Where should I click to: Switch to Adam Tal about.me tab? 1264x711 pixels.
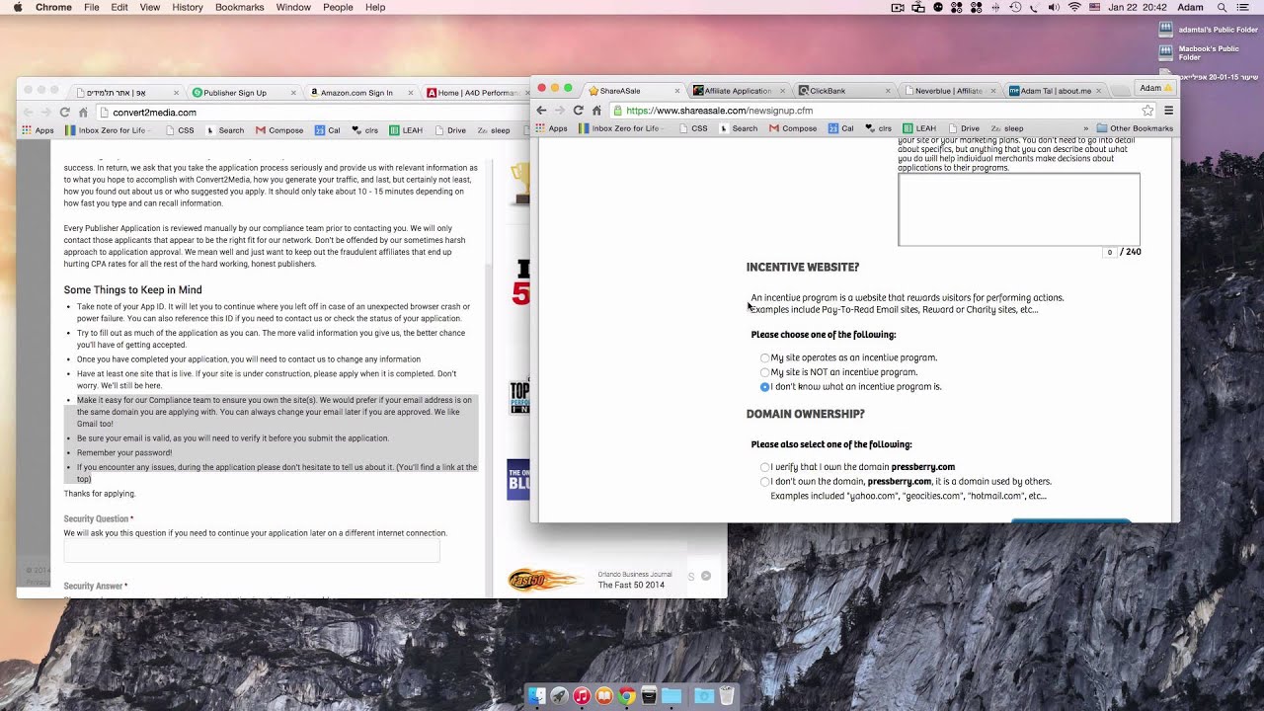pyautogui.click(x=1054, y=91)
